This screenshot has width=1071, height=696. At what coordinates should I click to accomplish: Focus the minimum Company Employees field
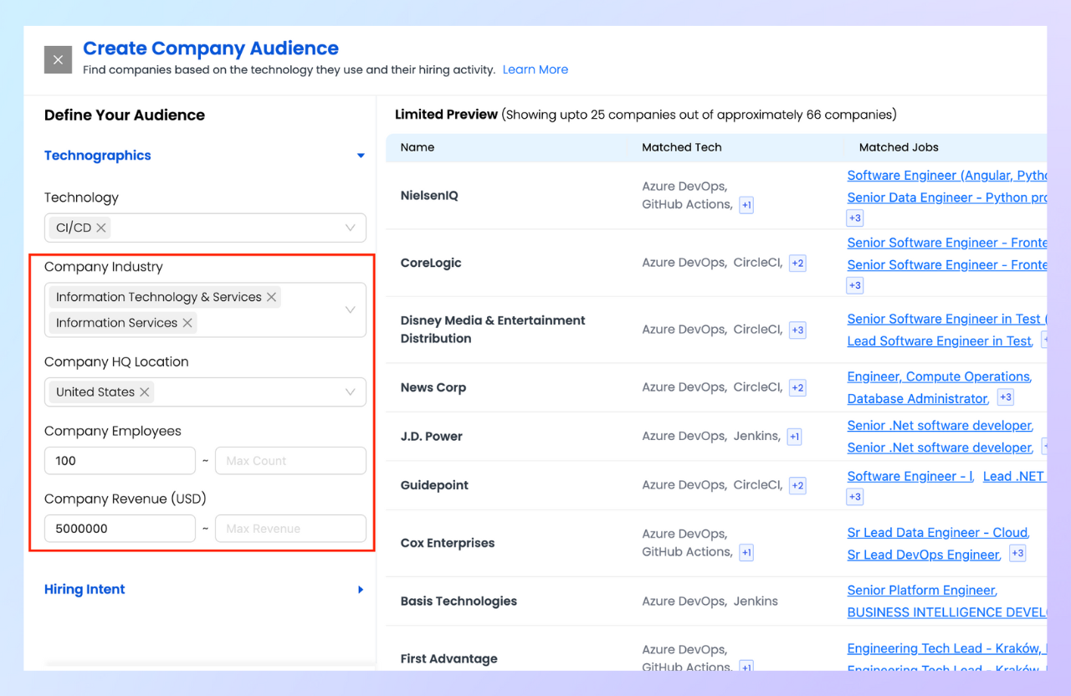click(x=120, y=461)
